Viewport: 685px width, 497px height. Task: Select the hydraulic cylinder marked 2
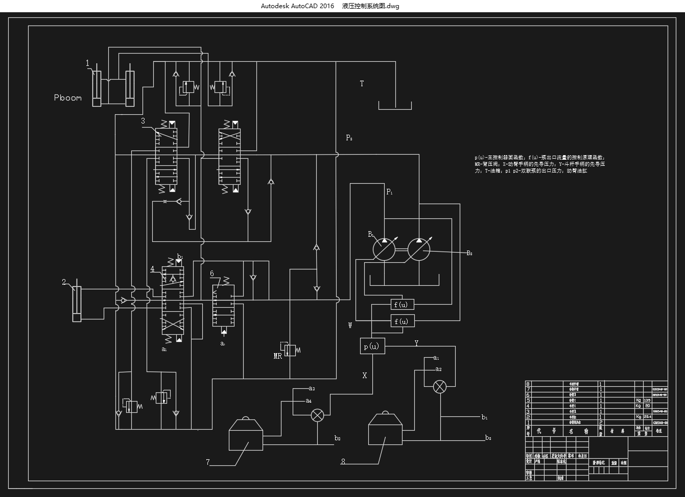click(77, 301)
